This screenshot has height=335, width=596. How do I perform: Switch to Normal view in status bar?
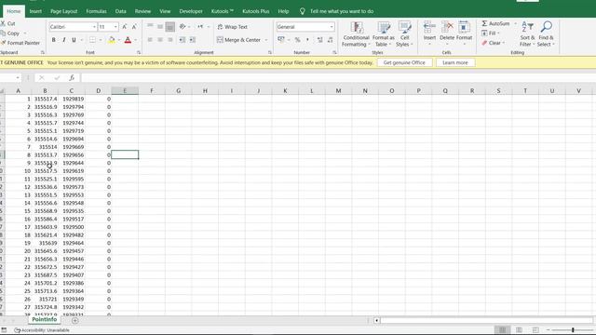click(502, 329)
